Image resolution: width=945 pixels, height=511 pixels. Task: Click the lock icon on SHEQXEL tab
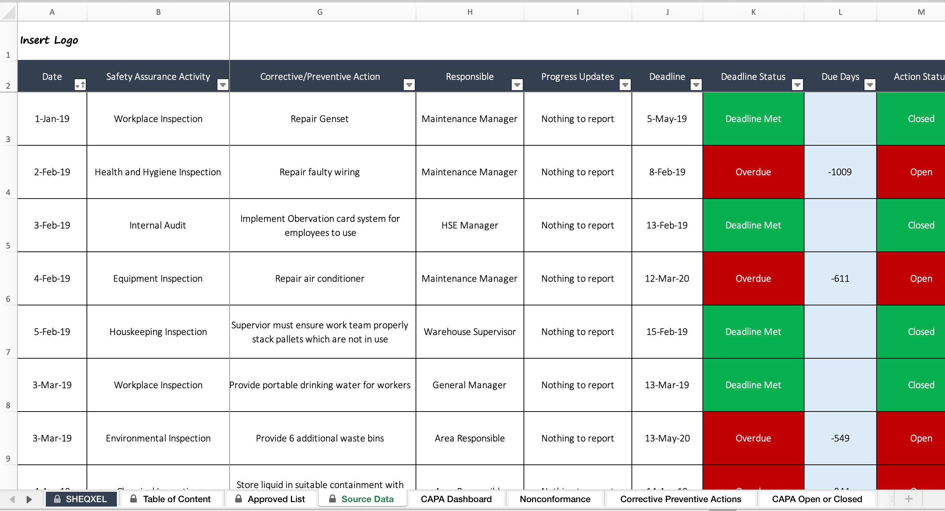click(x=58, y=499)
